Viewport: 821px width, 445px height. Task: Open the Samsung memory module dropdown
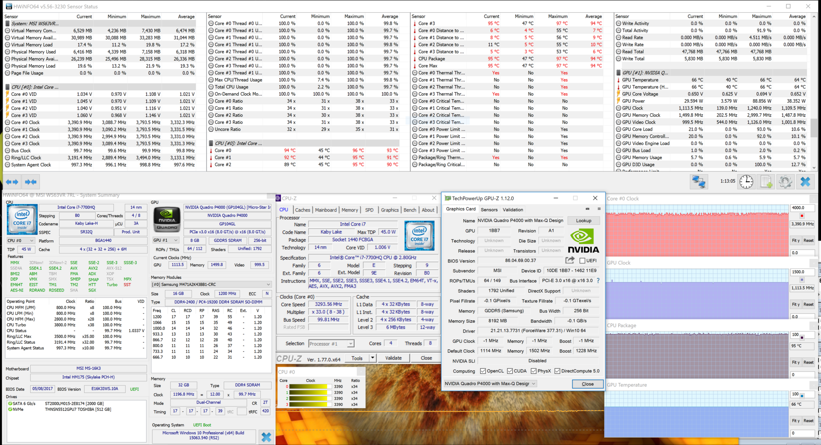211,284
